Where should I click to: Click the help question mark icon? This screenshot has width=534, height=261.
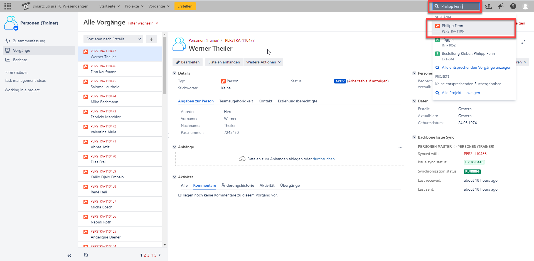pyautogui.click(x=513, y=6)
